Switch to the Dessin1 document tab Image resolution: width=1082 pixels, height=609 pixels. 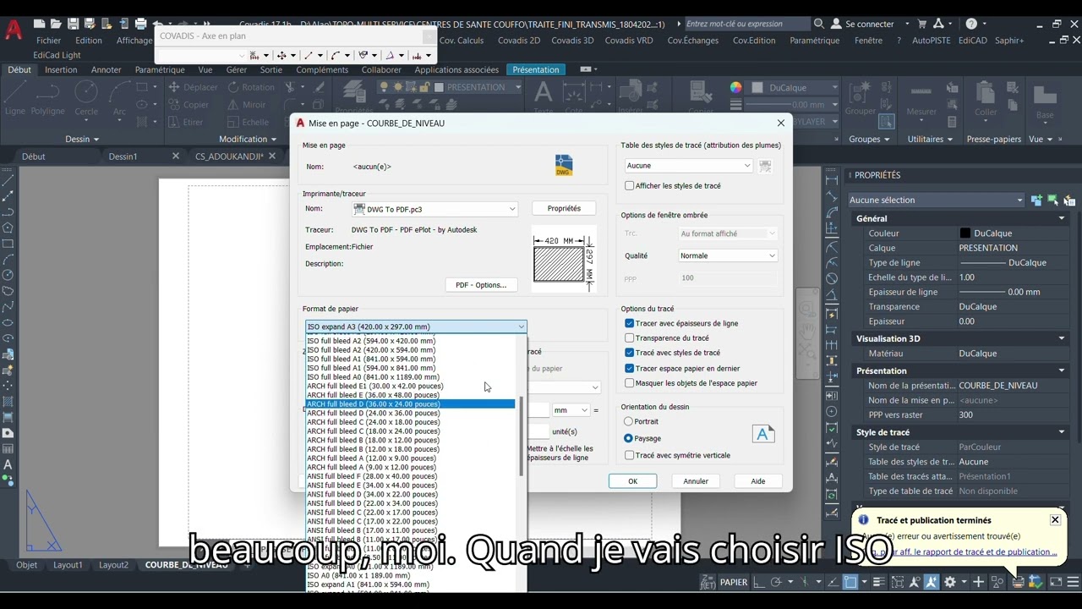123,156
